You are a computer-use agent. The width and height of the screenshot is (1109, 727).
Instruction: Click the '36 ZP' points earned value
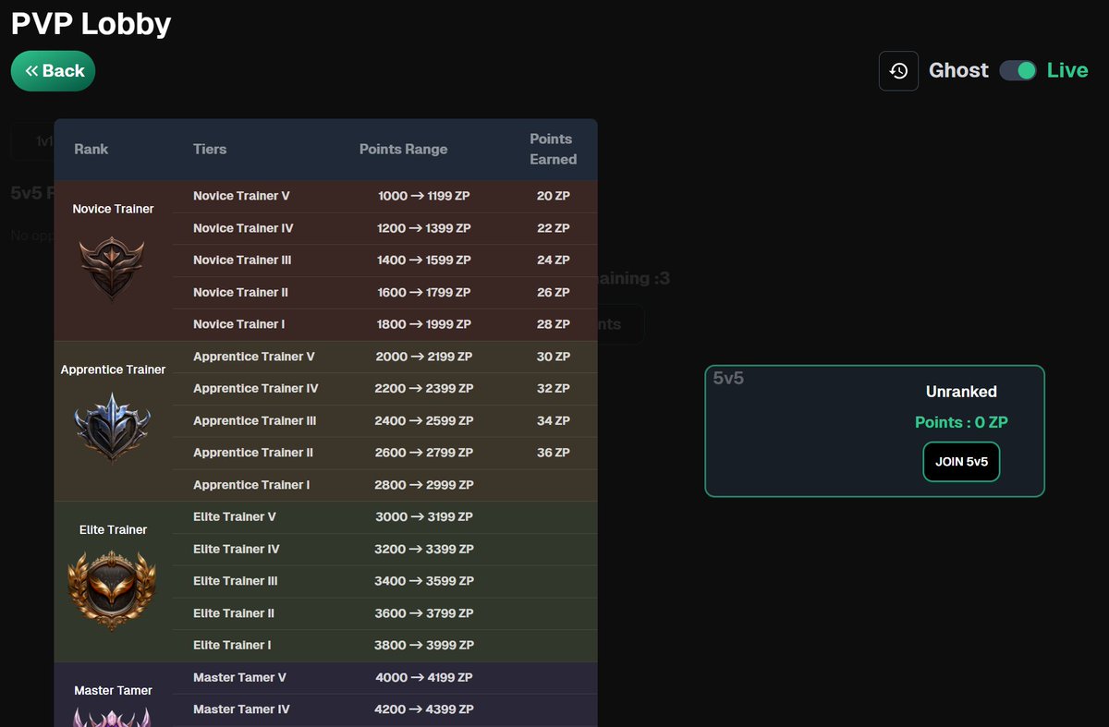pos(553,453)
